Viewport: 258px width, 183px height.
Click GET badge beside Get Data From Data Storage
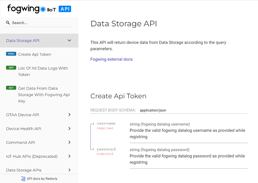coord(11,88)
